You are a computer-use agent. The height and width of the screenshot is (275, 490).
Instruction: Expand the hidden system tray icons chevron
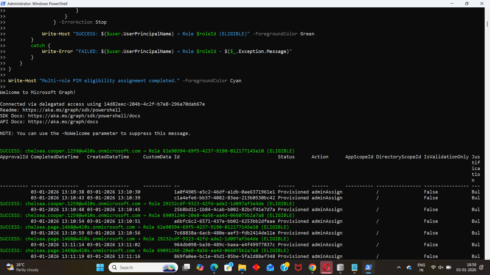pyautogui.click(x=399, y=267)
